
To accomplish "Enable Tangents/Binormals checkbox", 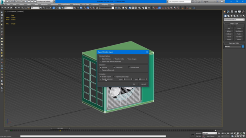I will click(x=101, y=70).
